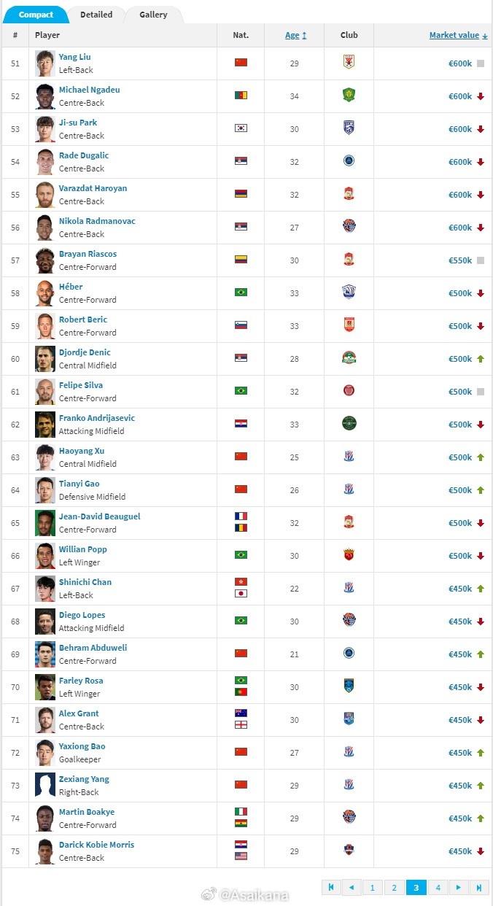Click the club crest beside Héber
Image resolution: width=493 pixels, height=906 pixels.
pyautogui.click(x=349, y=292)
